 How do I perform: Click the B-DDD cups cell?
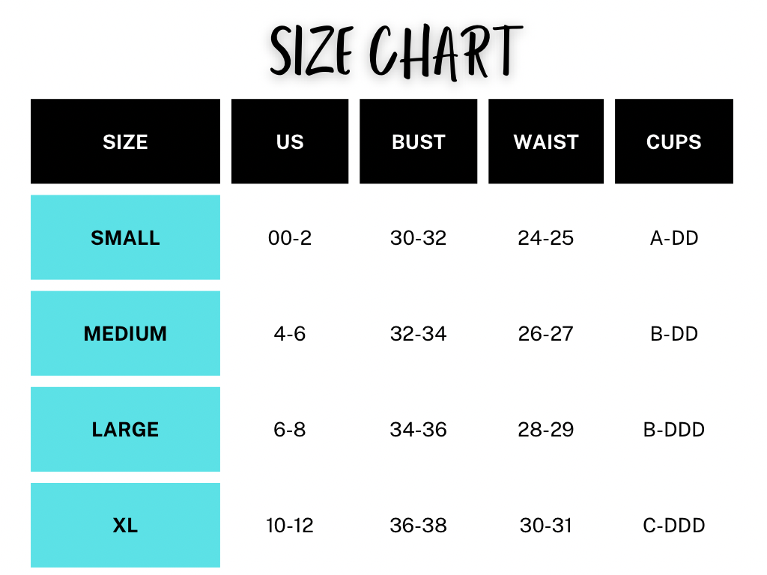673,430
